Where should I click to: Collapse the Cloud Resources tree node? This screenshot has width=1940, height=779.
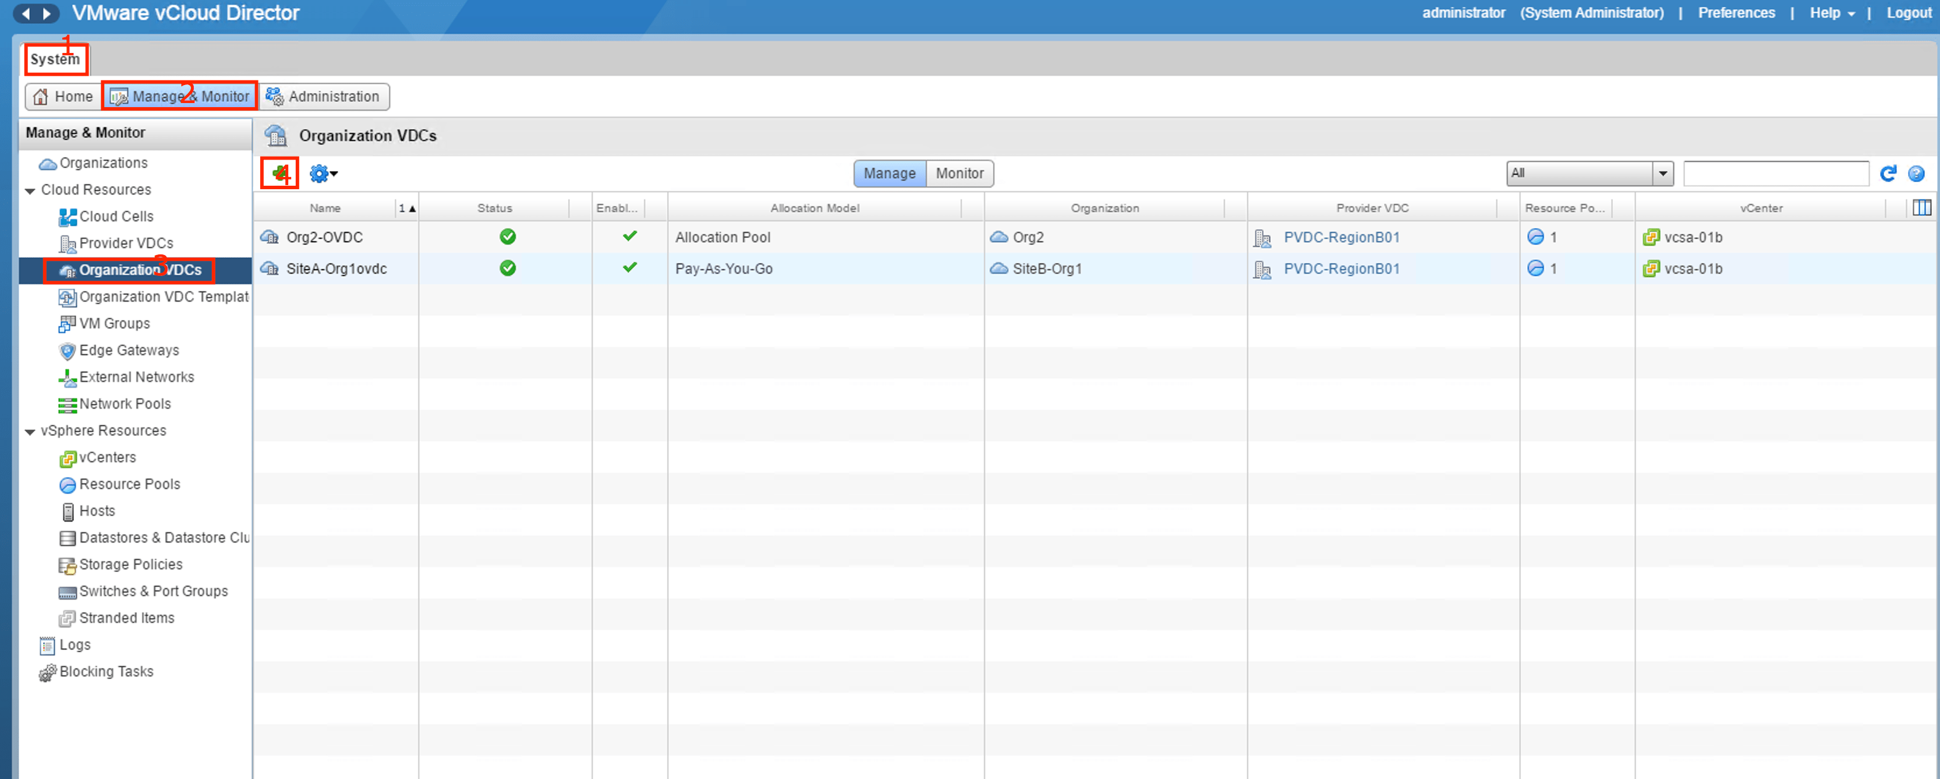coord(30,190)
